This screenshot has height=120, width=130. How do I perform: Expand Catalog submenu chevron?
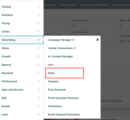[39, 7]
